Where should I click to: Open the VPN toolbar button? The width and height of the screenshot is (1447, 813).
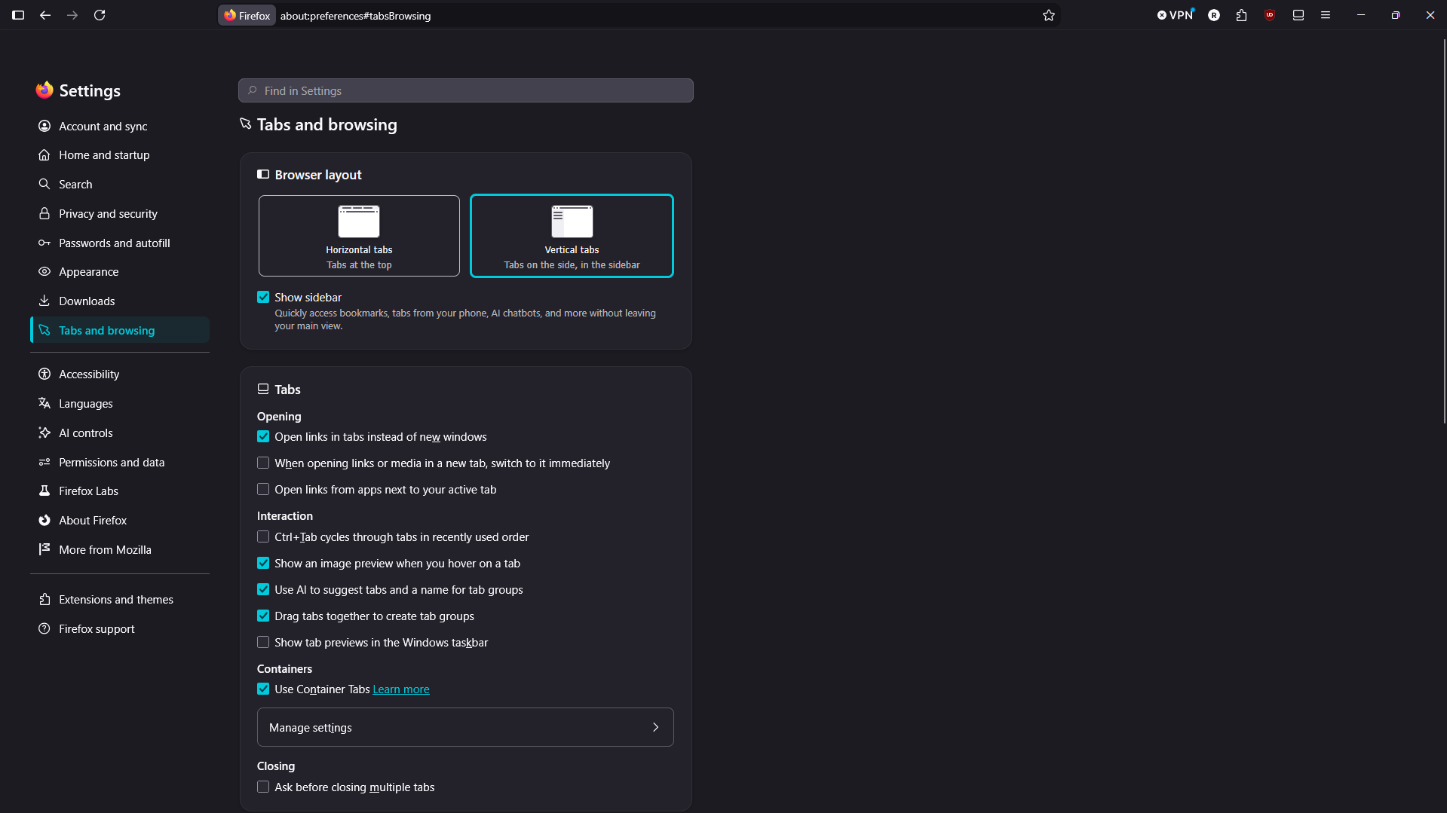coord(1176,15)
